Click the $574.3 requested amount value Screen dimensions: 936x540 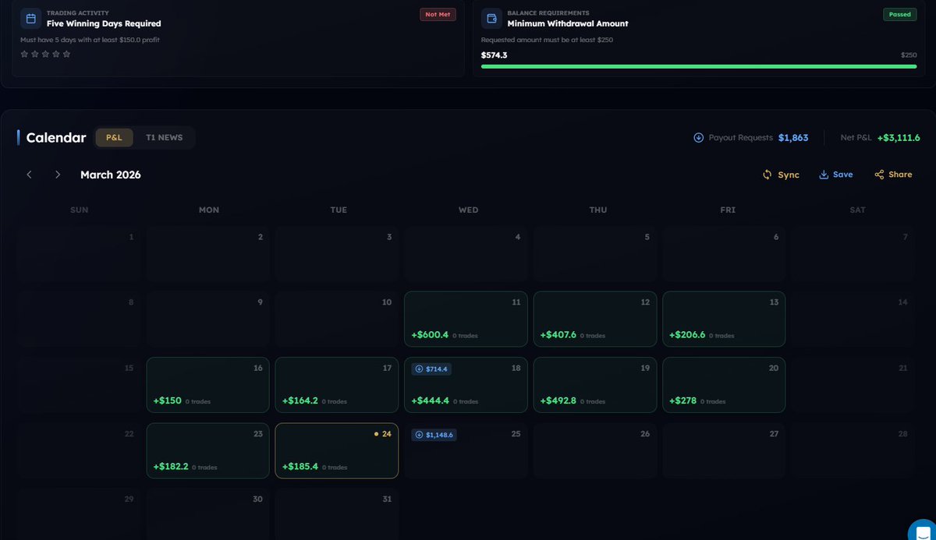(495, 55)
